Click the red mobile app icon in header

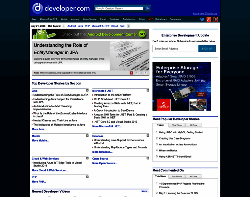click(x=216, y=19)
